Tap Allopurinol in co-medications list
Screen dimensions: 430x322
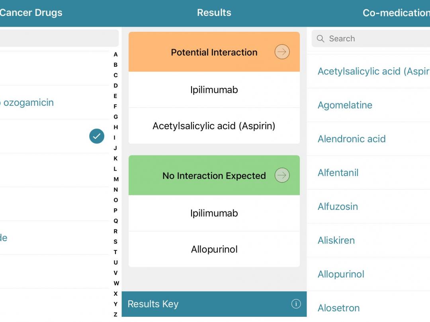[x=341, y=274]
